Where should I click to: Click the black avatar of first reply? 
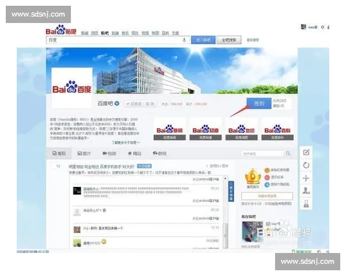(x=77, y=191)
